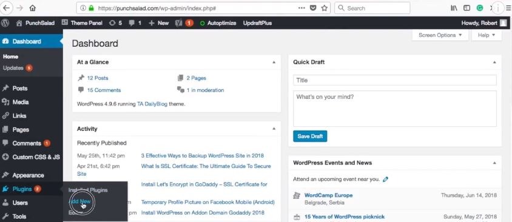This screenshot has width=512, height=222.
Task: Expand the Help dropdown tab
Action: tap(487, 35)
